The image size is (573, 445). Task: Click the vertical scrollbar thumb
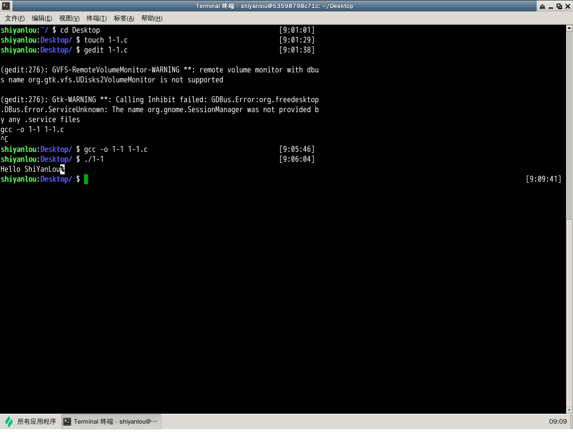[570, 124]
